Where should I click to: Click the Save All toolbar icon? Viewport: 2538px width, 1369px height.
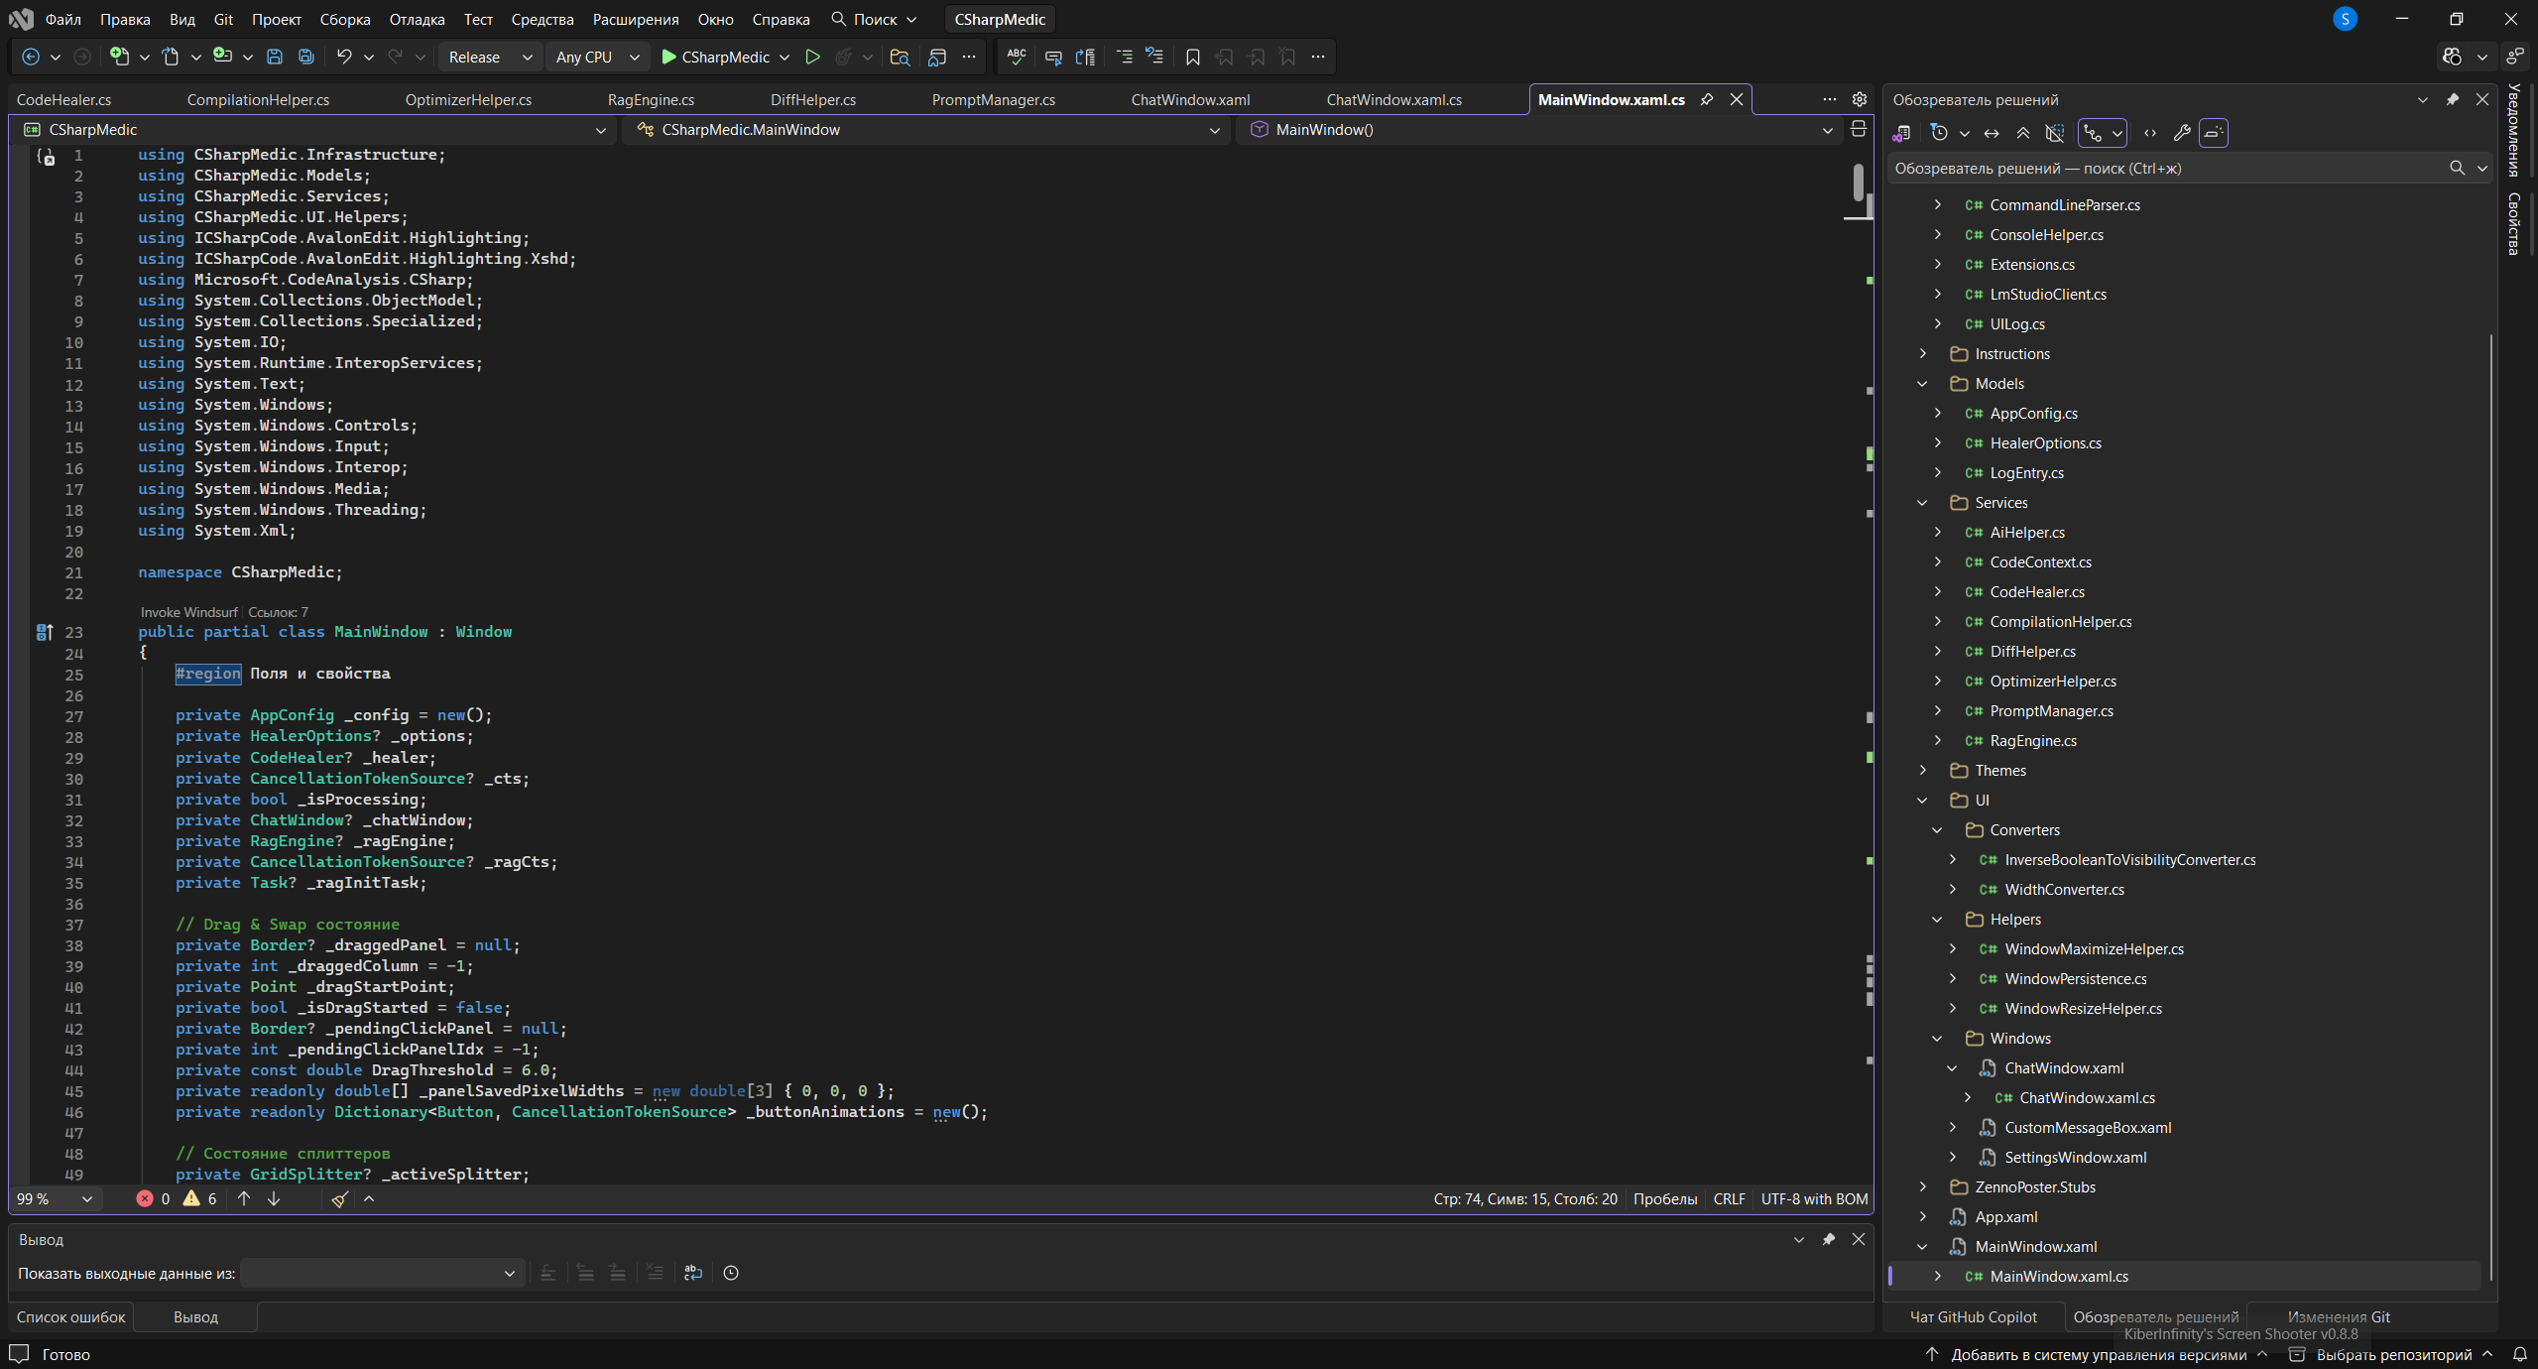coord(306,57)
